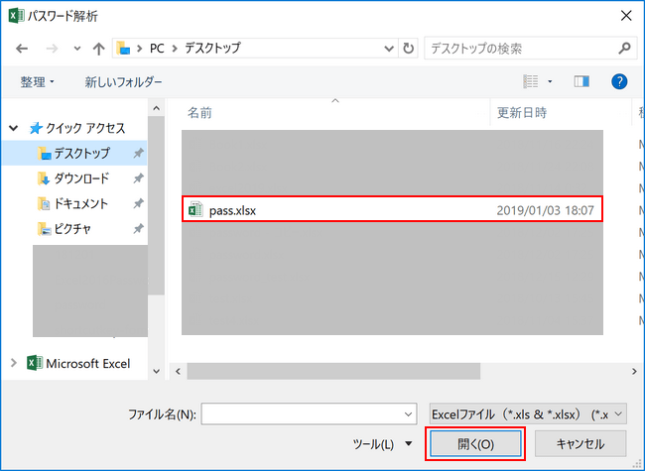Open the 整理 menu

coord(37,81)
